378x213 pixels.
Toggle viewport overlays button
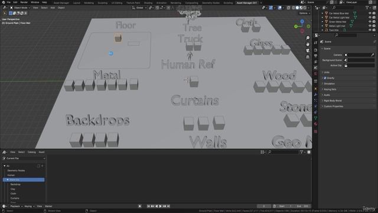coord(279,8)
